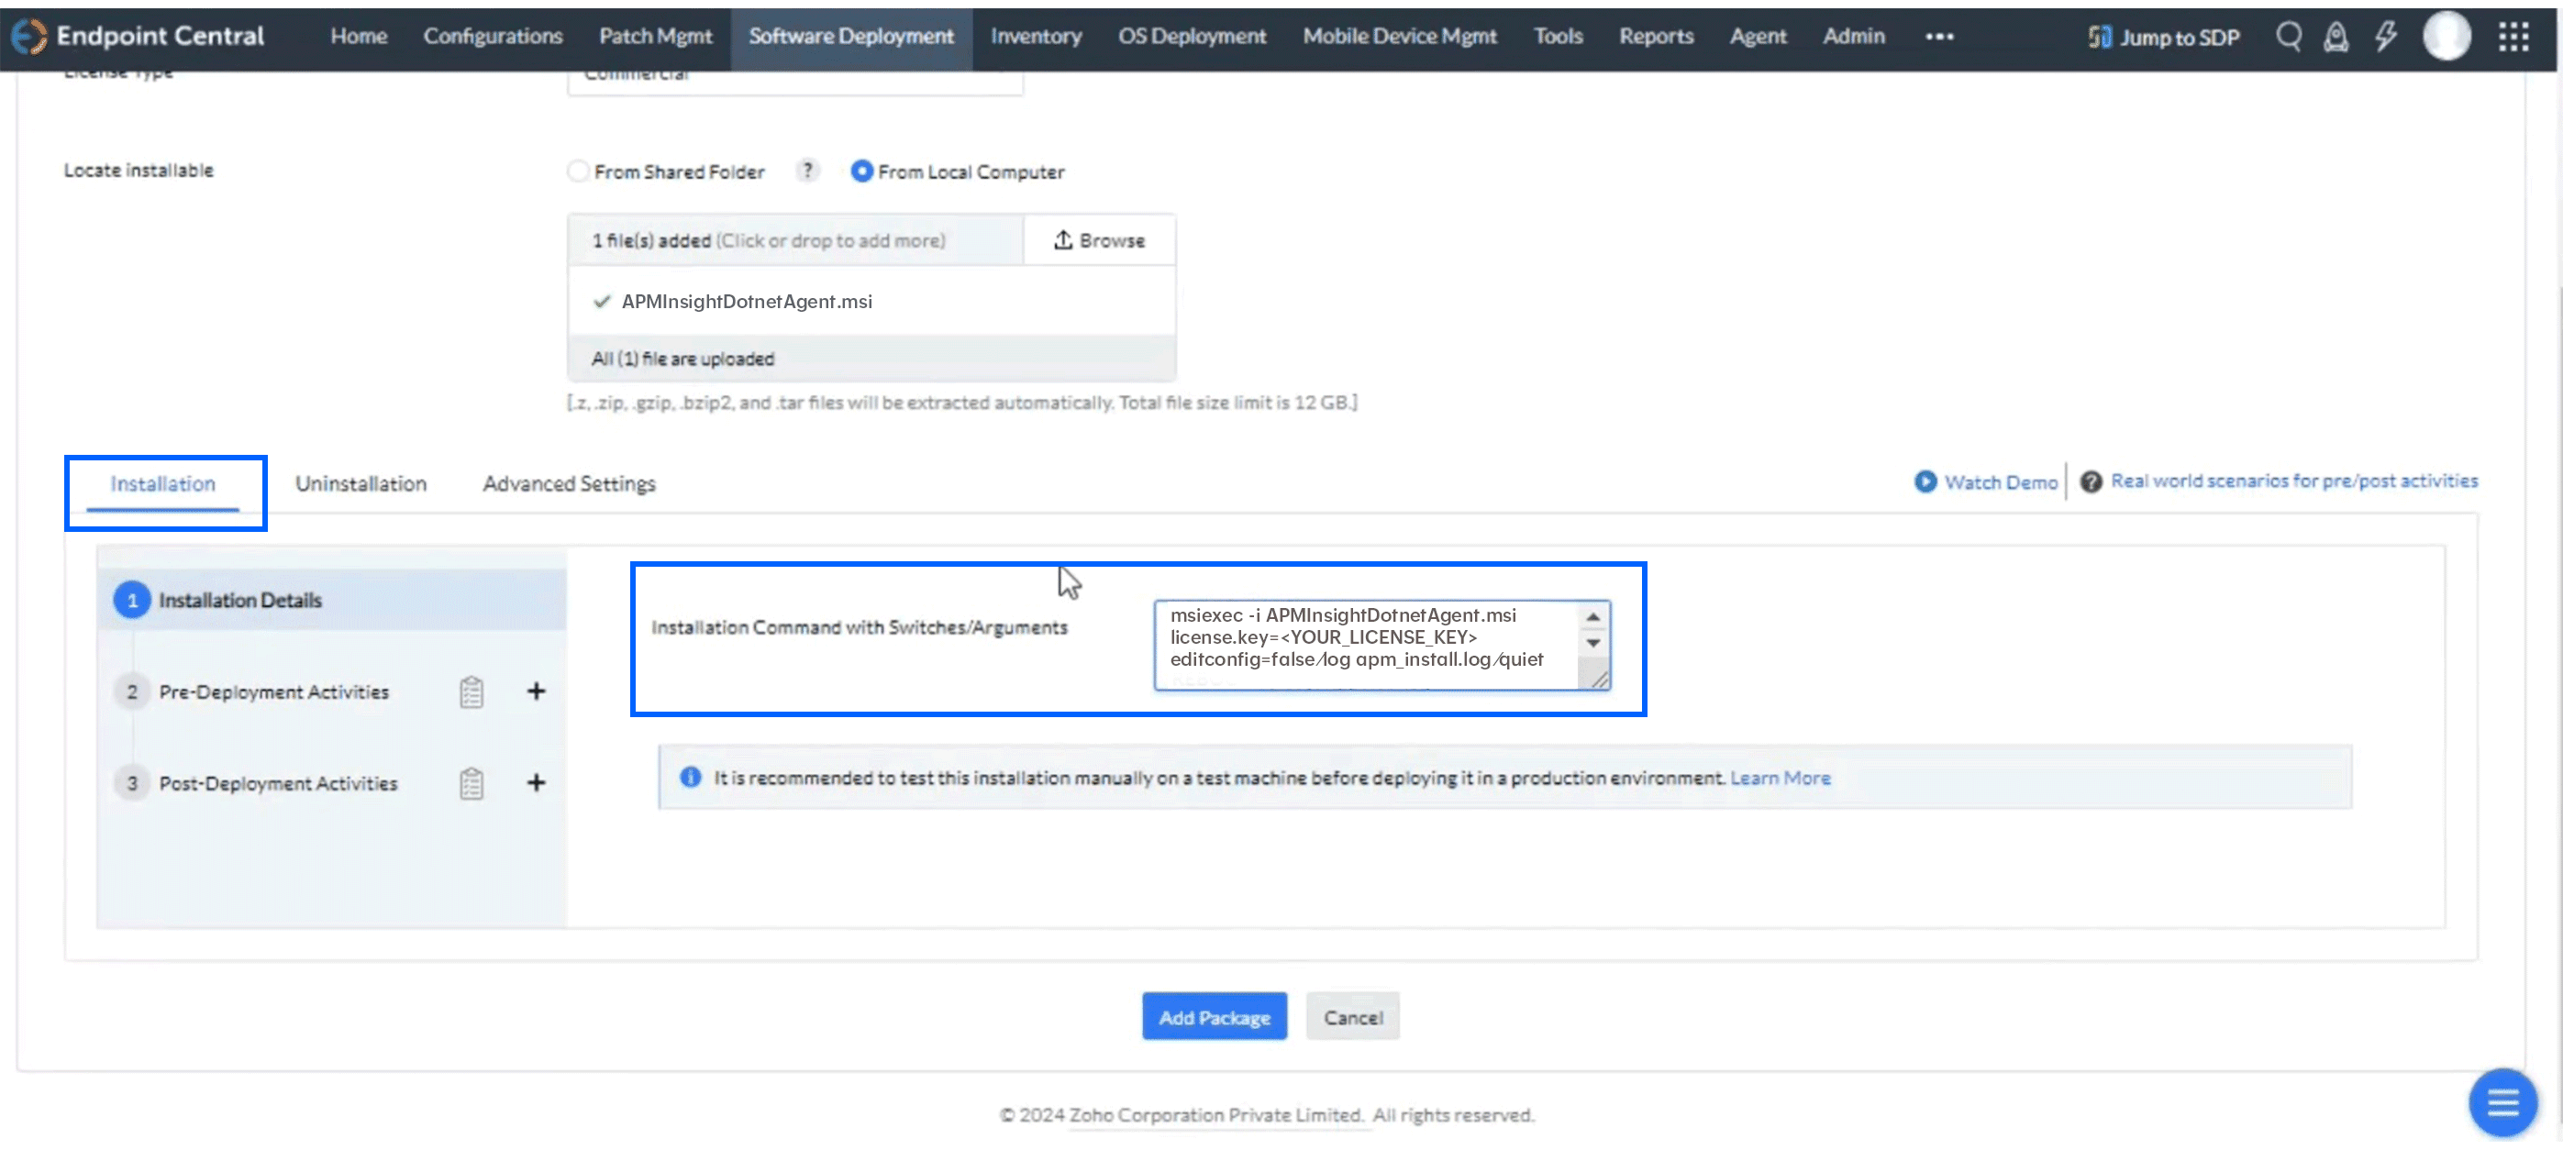The image size is (2563, 1150).
Task: Click the lightning bolt quick actions icon
Action: [x=2386, y=37]
